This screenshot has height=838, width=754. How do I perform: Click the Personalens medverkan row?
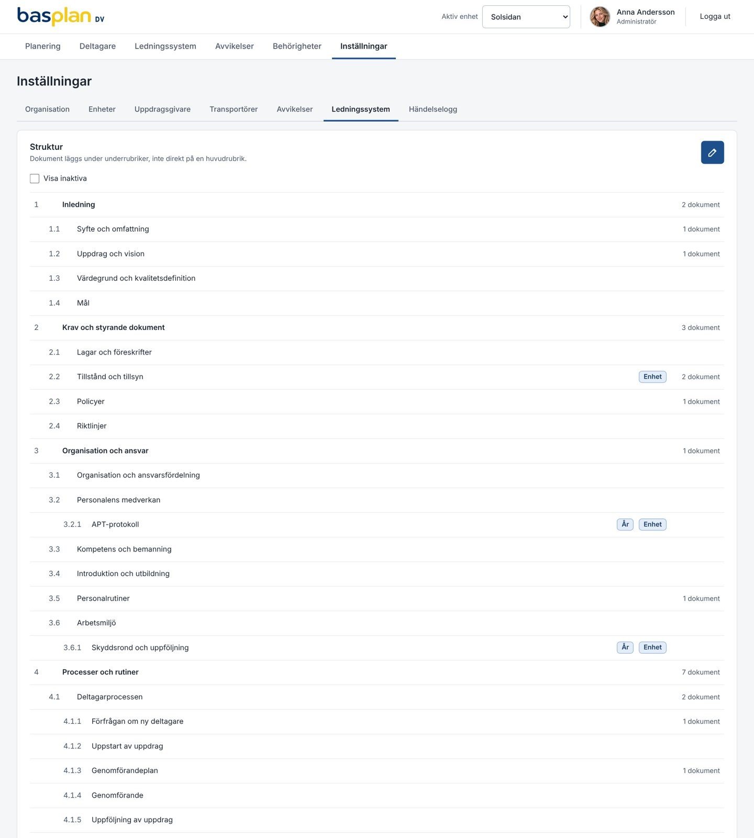377,500
